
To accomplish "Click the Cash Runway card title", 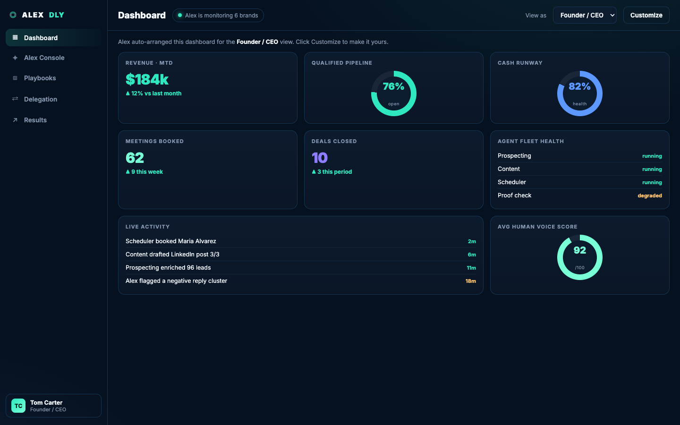I will point(520,63).
